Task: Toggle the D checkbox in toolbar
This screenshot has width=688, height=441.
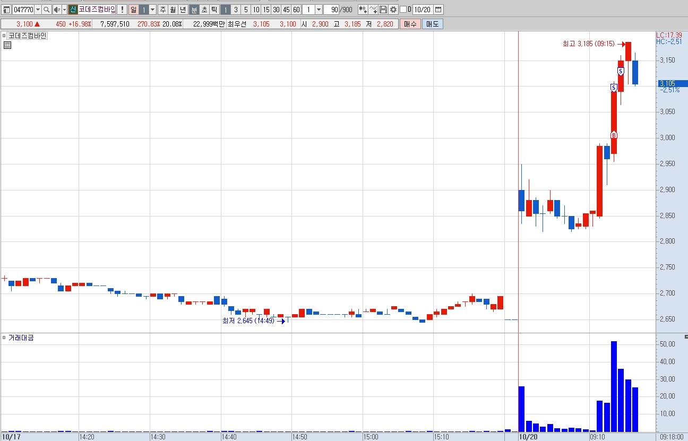Action: tap(403, 10)
